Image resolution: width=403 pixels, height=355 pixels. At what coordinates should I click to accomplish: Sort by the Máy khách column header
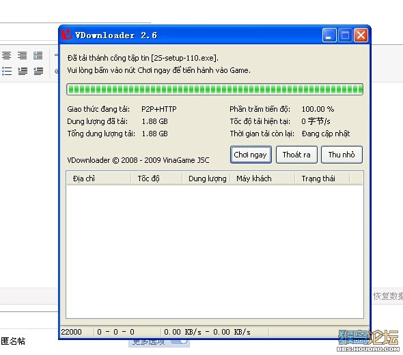pyautogui.click(x=262, y=179)
